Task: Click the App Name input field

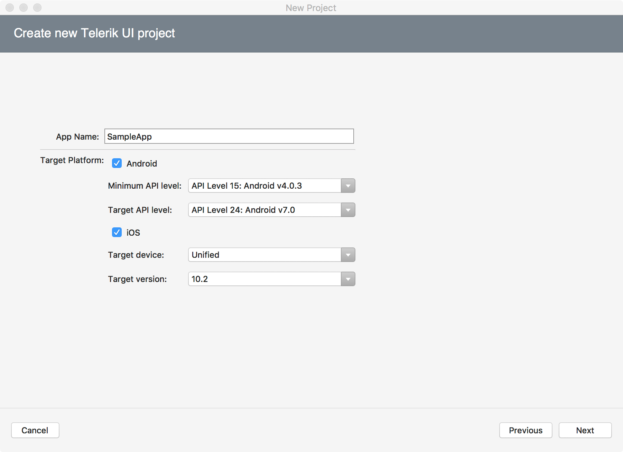Action: tap(229, 136)
